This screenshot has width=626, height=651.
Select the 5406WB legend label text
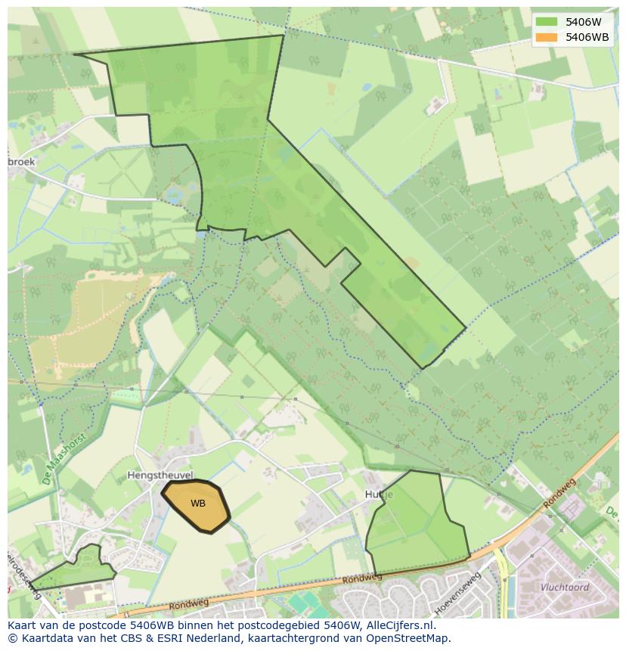click(x=587, y=37)
